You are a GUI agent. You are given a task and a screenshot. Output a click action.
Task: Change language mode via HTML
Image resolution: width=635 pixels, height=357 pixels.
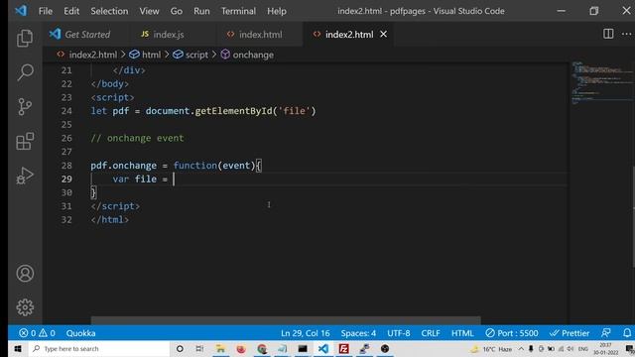tap(462, 333)
